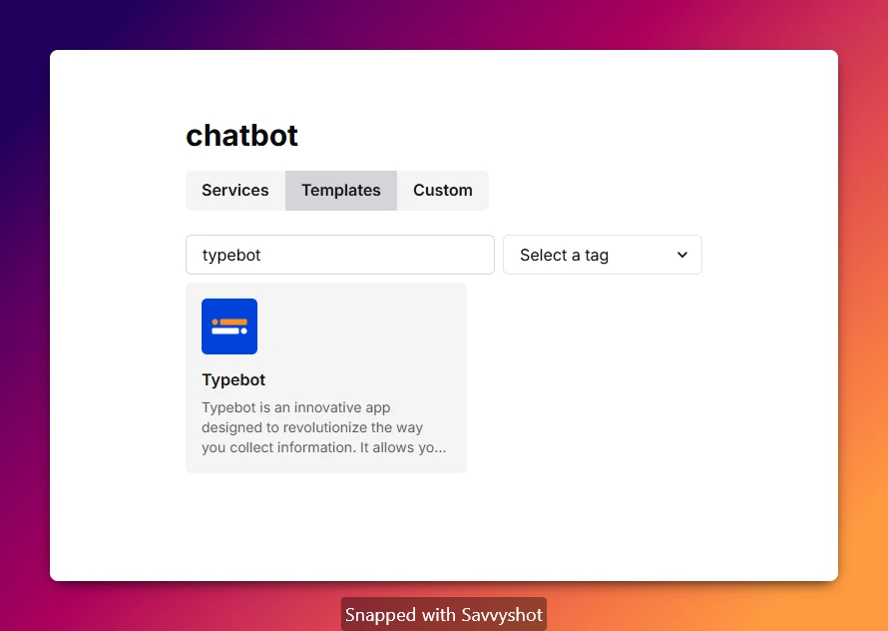888x631 pixels.
Task: Click the Typebot template title
Action: tap(233, 379)
